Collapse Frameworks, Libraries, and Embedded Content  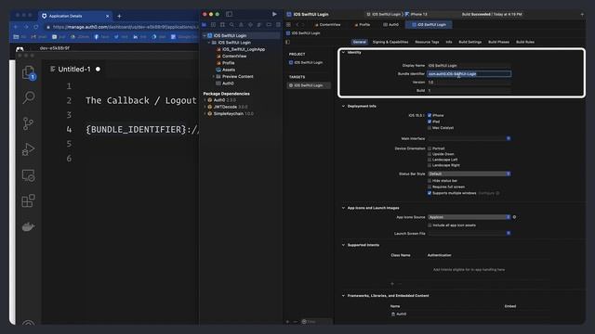tap(343, 296)
